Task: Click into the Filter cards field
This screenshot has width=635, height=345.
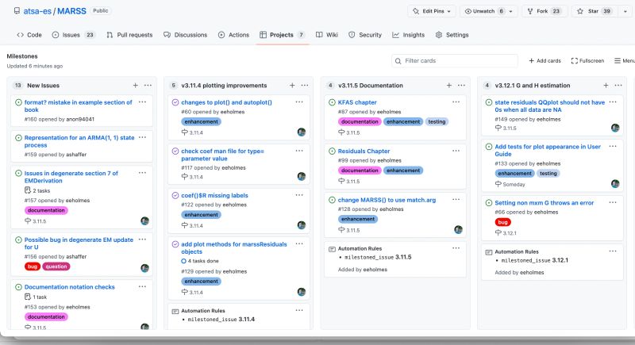Action: [455, 60]
